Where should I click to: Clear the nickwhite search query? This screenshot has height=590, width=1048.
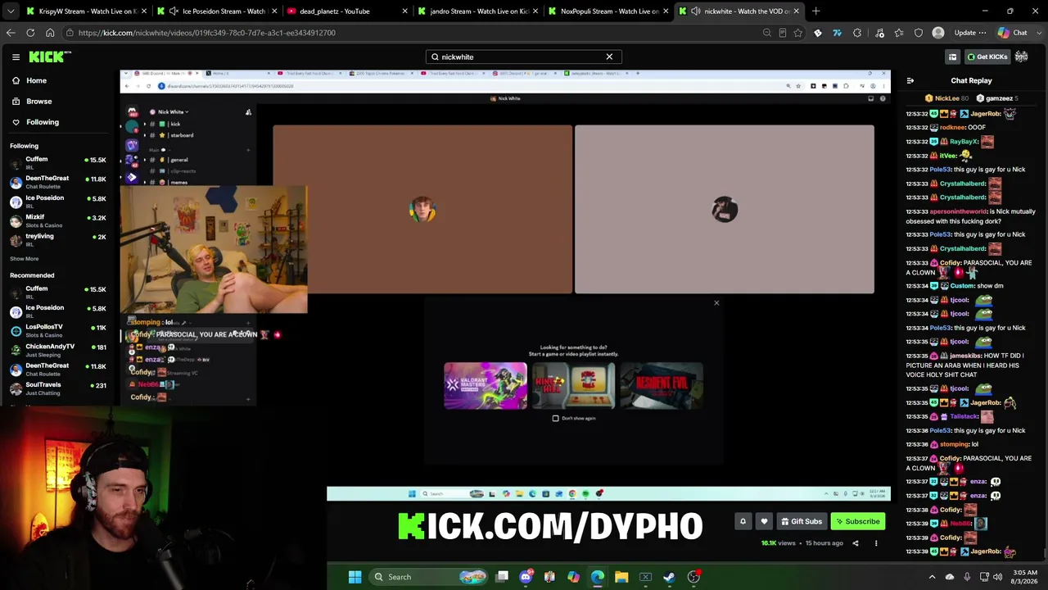(x=609, y=57)
